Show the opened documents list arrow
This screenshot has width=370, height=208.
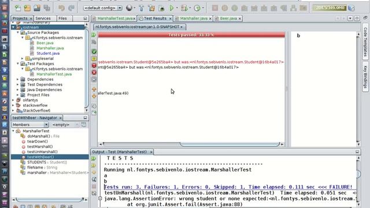(x=350, y=18)
